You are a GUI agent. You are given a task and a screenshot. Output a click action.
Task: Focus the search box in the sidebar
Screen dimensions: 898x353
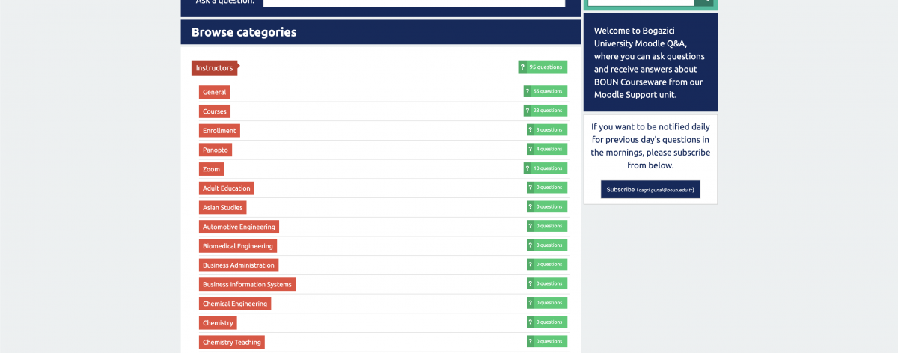pos(641,2)
